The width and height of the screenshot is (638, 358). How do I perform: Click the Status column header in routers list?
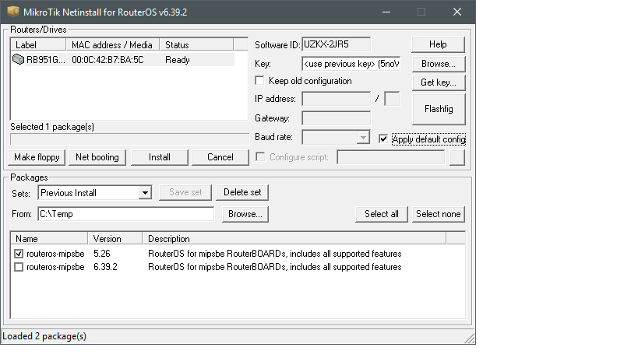[x=196, y=44]
